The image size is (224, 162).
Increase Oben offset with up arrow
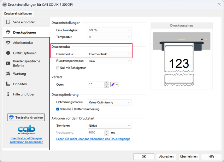(107, 83)
